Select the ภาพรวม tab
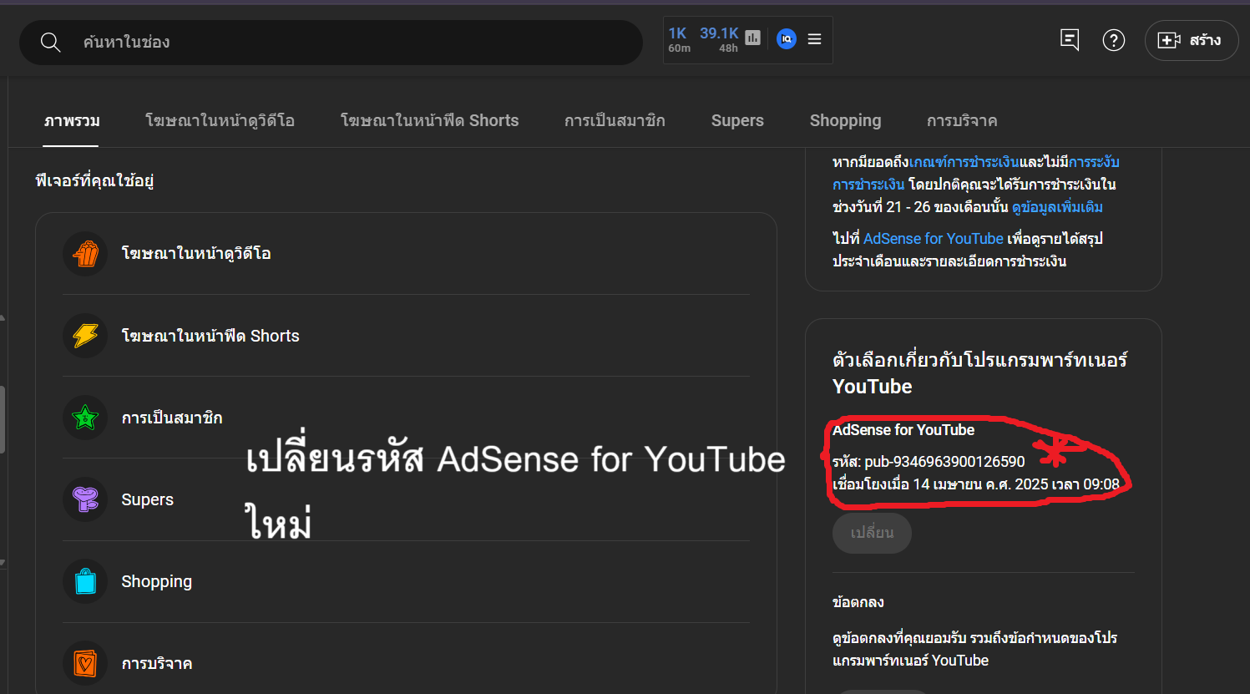This screenshot has width=1250, height=694. click(72, 121)
